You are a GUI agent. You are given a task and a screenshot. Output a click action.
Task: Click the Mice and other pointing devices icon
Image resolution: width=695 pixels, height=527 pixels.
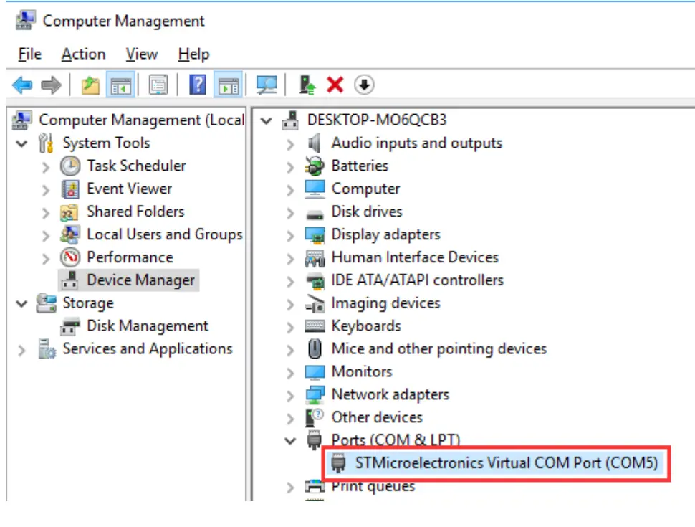[x=315, y=348]
